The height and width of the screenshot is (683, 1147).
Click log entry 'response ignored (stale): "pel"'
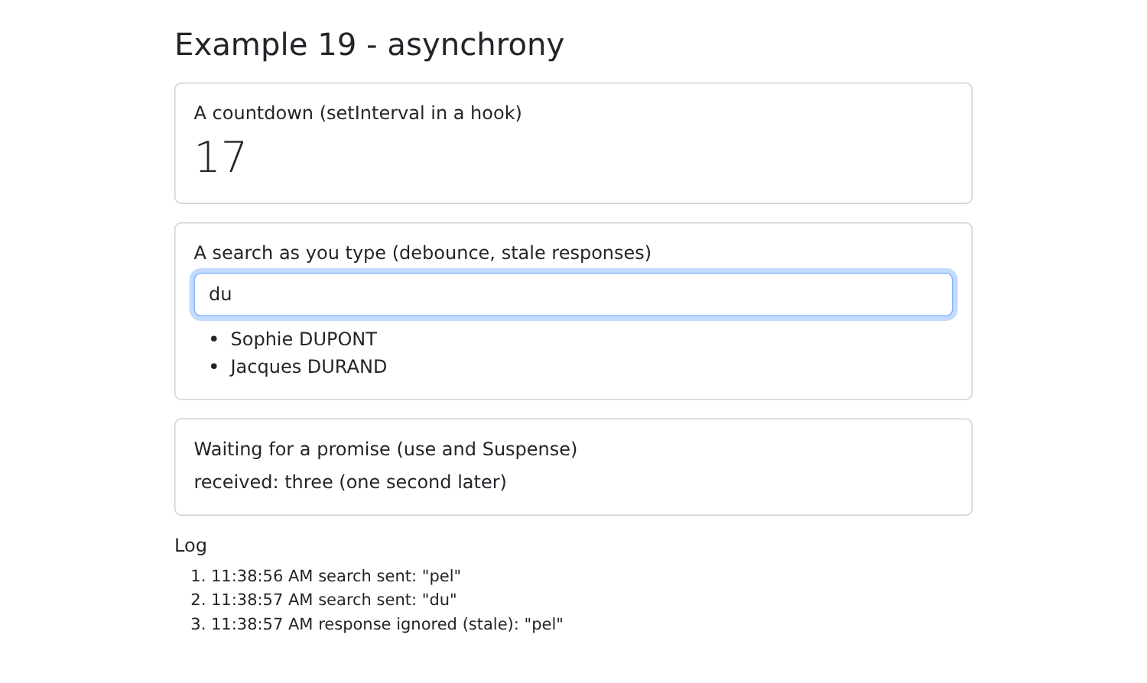tap(387, 624)
